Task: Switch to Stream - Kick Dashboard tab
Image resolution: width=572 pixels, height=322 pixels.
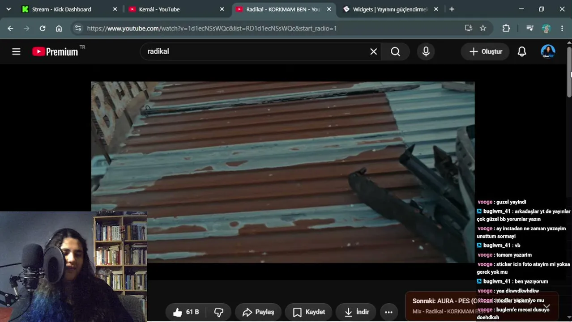Action: click(61, 9)
